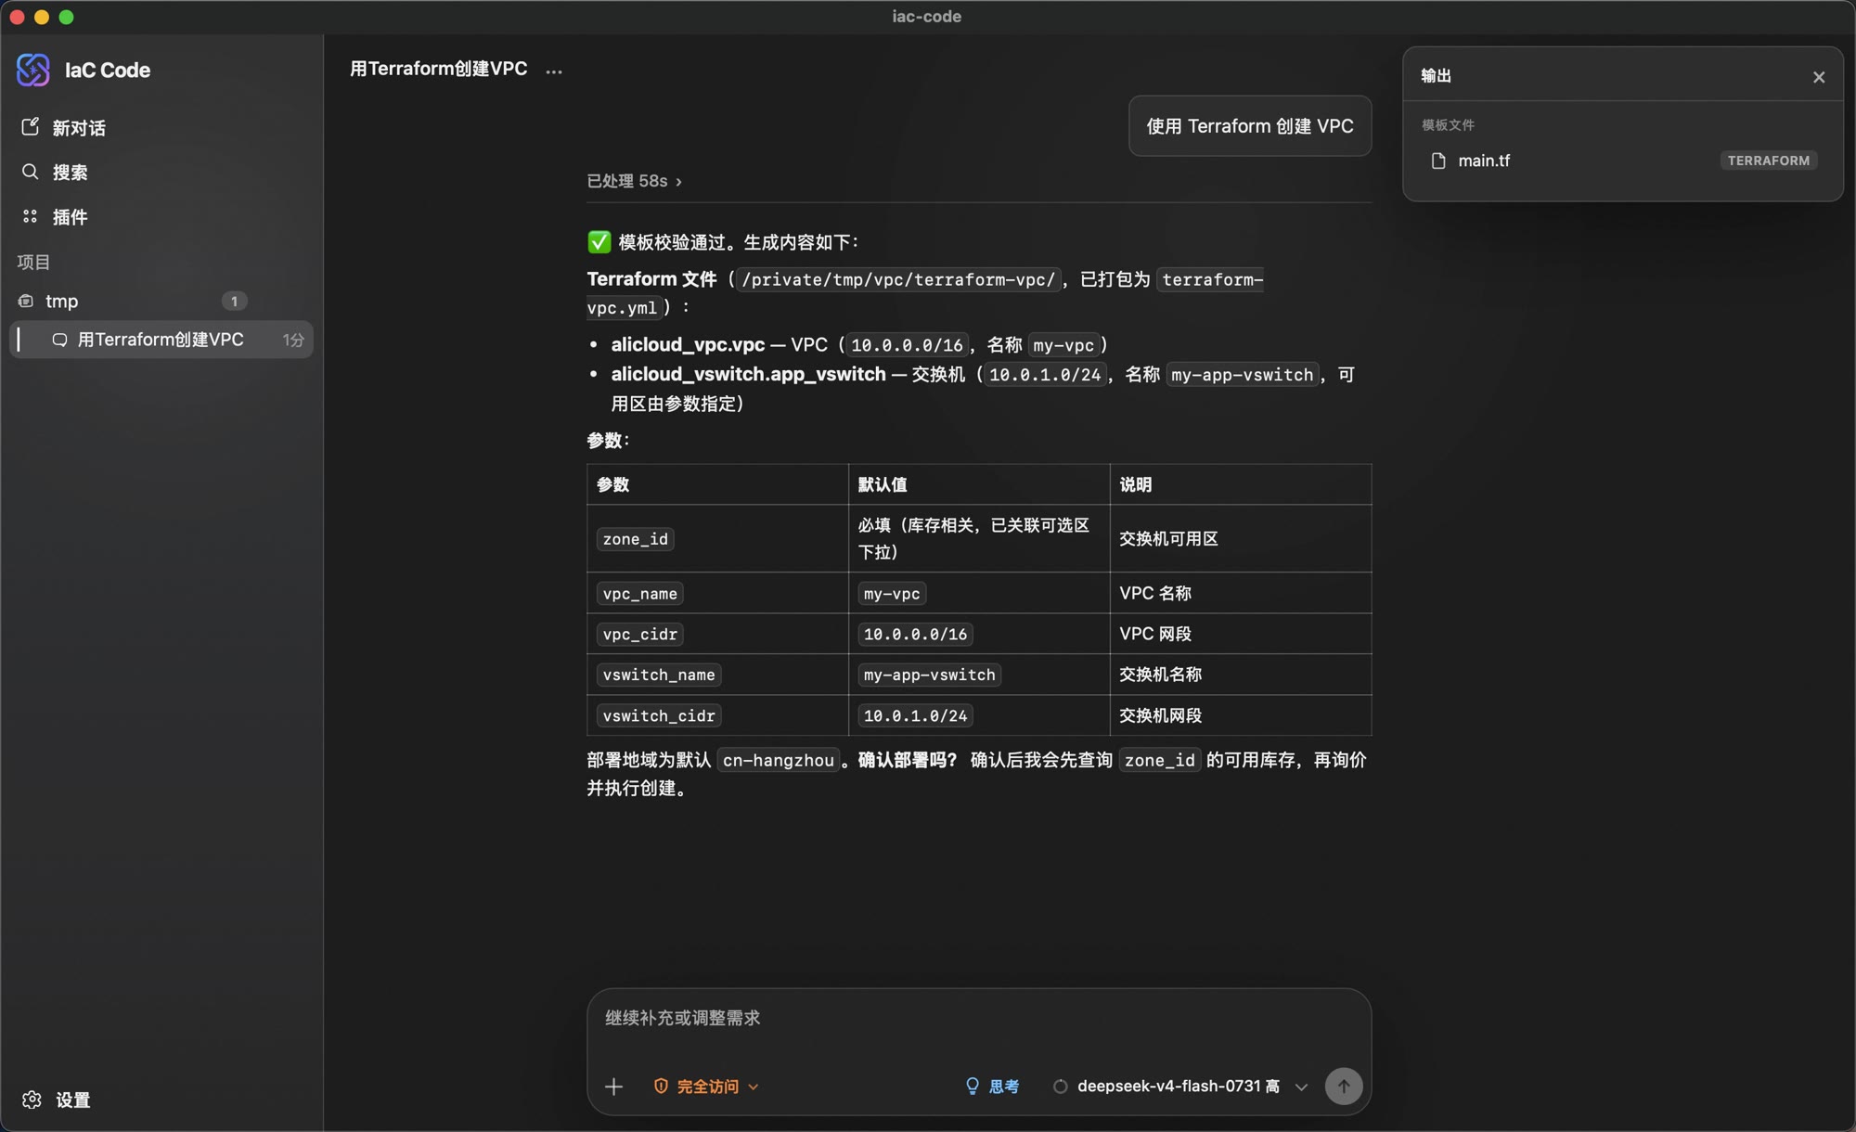This screenshot has height=1132, width=1856.
Task: Click the lightbulb 思考 icon
Action: click(972, 1086)
